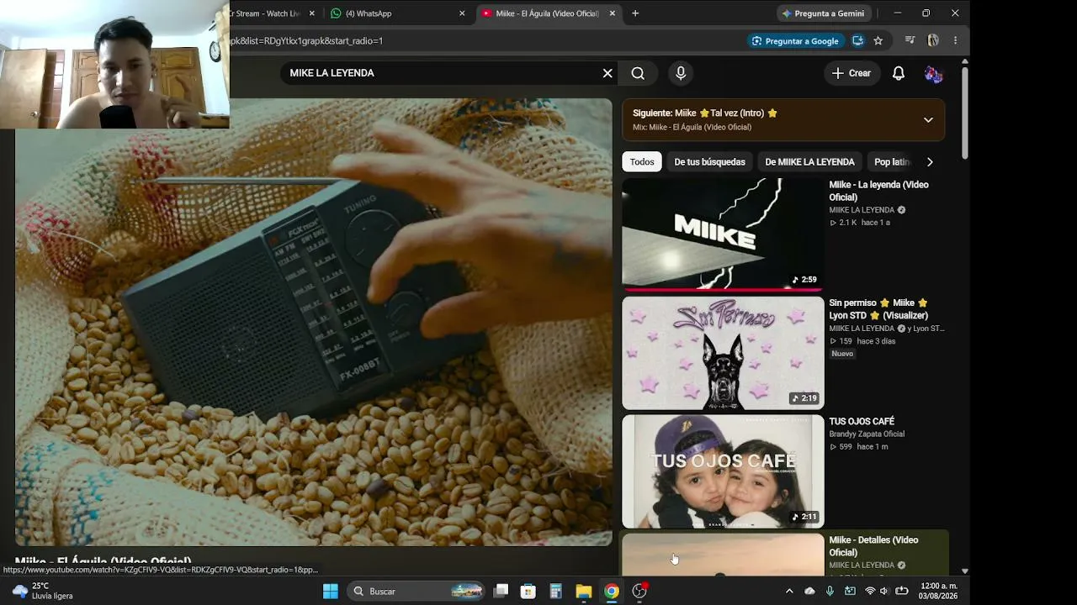The height and width of the screenshot is (605, 1077).
Task: Close the Miike - El Águila tab
Action: (x=612, y=13)
